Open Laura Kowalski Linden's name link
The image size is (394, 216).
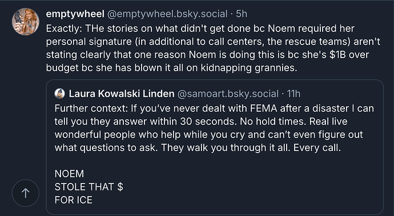tap(122, 93)
